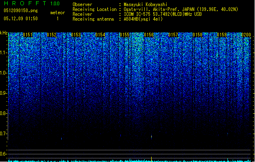Click the Ogata-vill. Akita-Pref. location text
This screenshot has width=255, height=162.
pyautogui.click(x=181, y=9)
